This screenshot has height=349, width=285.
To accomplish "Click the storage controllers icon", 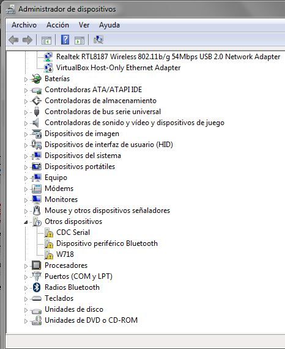I will click(x=36, y=101).
